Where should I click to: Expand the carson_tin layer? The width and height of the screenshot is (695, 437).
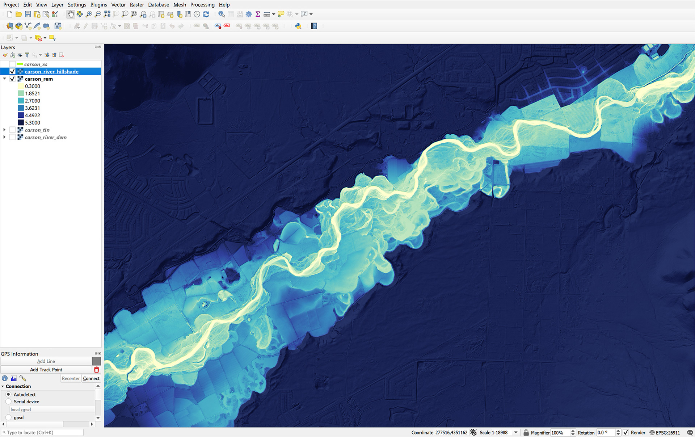(x=4, y=130)
